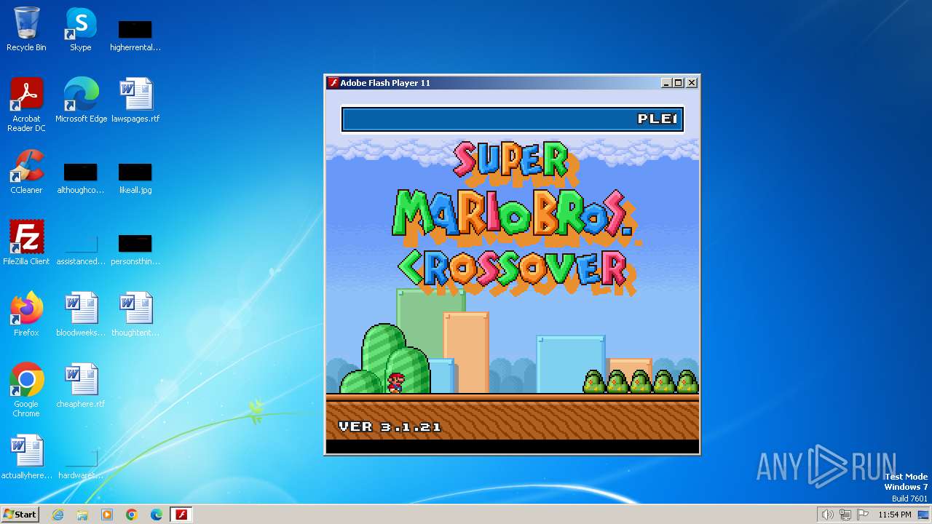The image size is (932, 524).
Task: Click the 11:54 PM taskbar clock
Action: [894, 515]
